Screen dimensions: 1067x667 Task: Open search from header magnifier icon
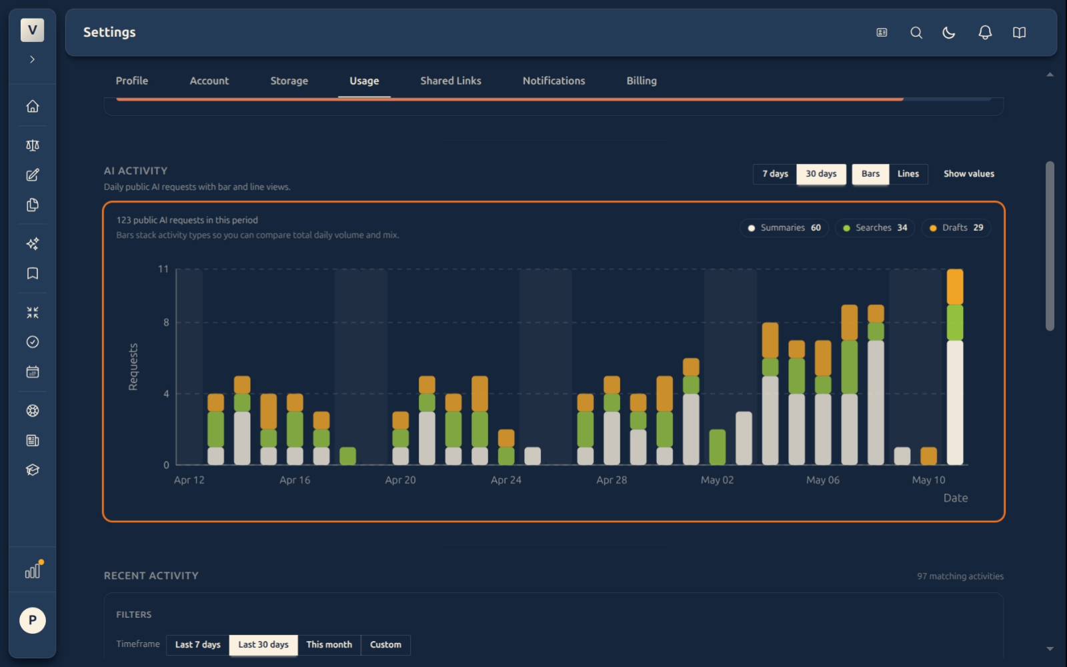coord(916,33)
